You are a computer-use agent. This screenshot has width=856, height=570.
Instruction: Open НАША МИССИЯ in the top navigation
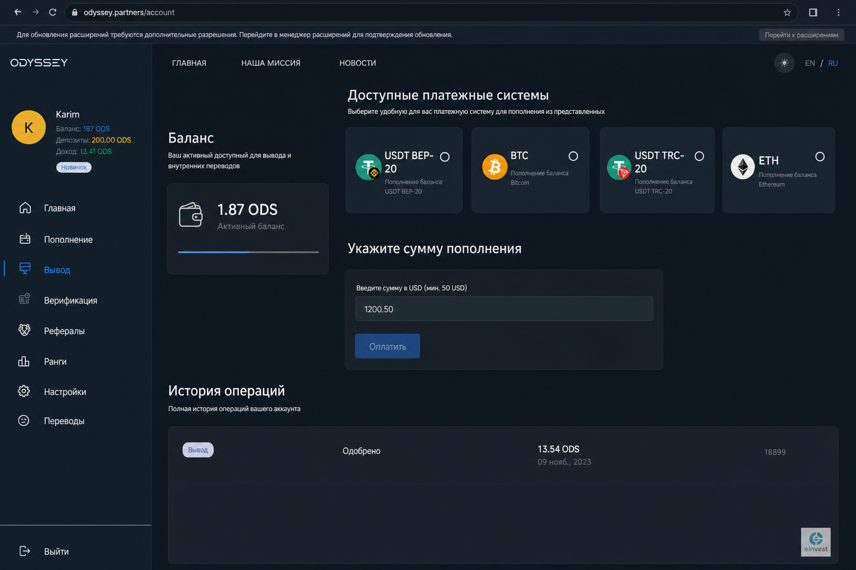coord(271,63)
